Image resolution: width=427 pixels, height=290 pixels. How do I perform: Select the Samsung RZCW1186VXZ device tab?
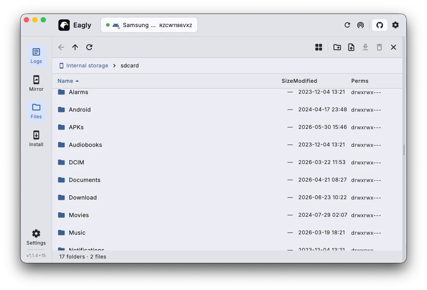[149, 25]
